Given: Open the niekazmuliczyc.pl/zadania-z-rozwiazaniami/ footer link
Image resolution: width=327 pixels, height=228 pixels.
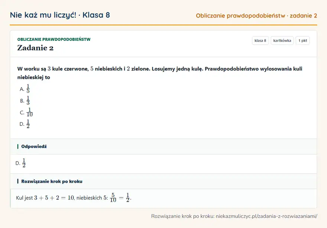Looking at the screenshot, I should [266, 216].
